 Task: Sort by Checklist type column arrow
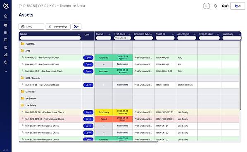click(151, 34)
